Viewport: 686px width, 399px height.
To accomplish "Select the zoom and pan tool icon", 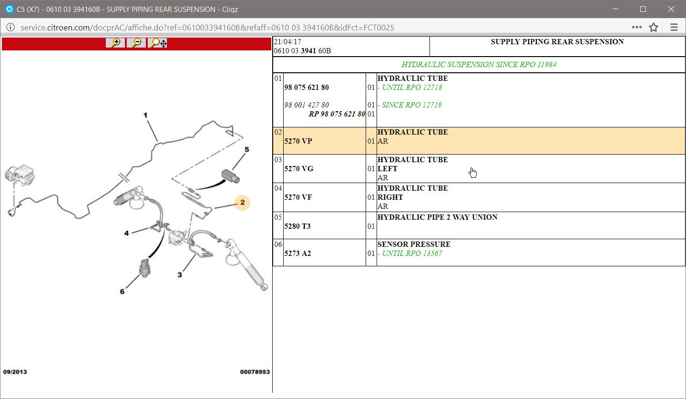I will click(158, 43).
